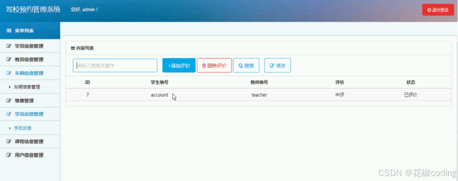
Task: Click the 教师编号 column header
Action: click(259, 82)
